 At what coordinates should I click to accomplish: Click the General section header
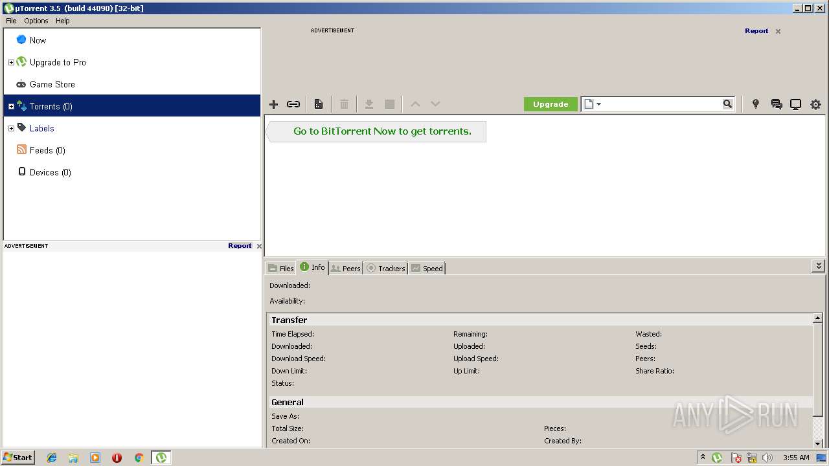[539, 402]
